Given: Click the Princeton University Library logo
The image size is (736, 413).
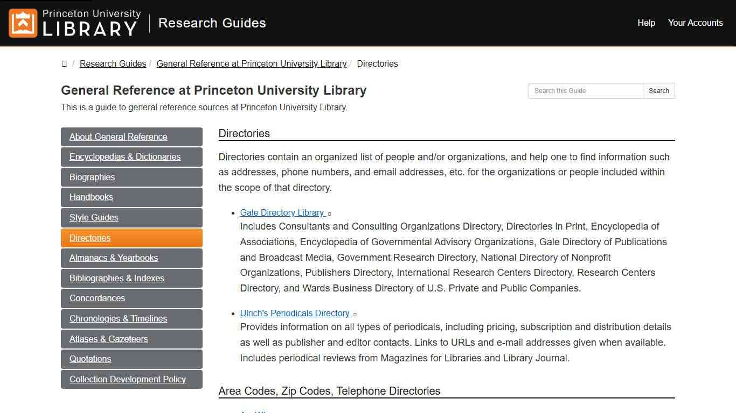Looking at the screenshot, I should [74, 23].
